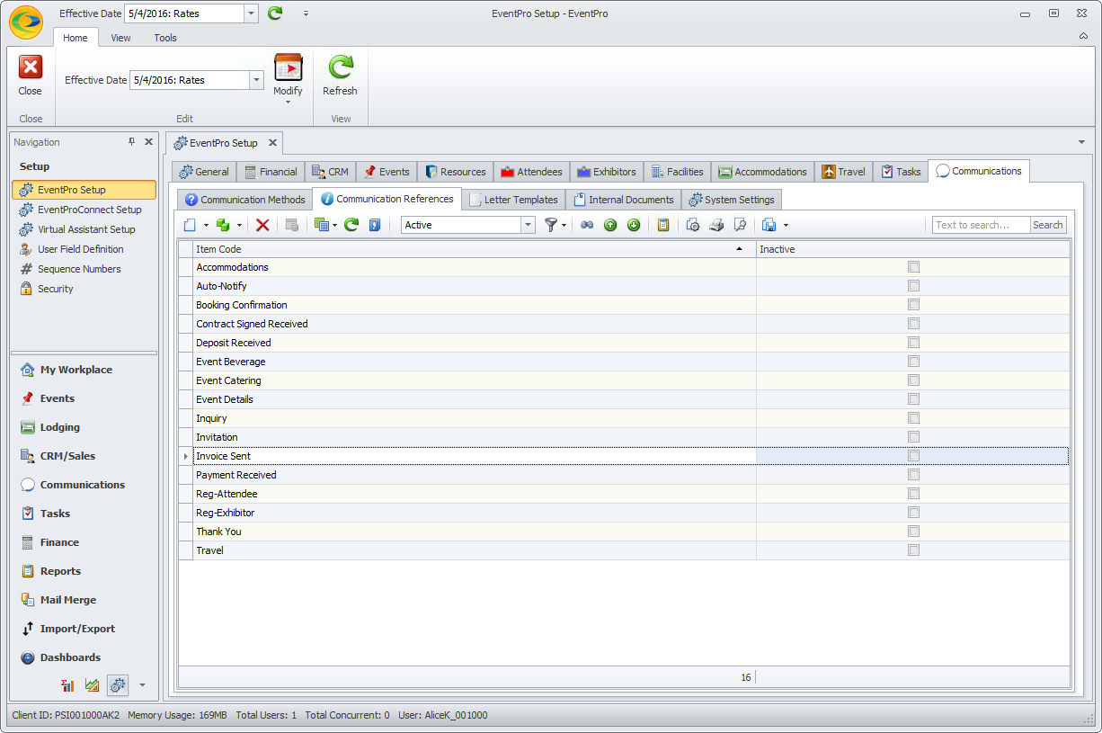Toggle Inactive checkbox for Inquiry
Screen dimensions: 1102x733
tap(913, 418)
